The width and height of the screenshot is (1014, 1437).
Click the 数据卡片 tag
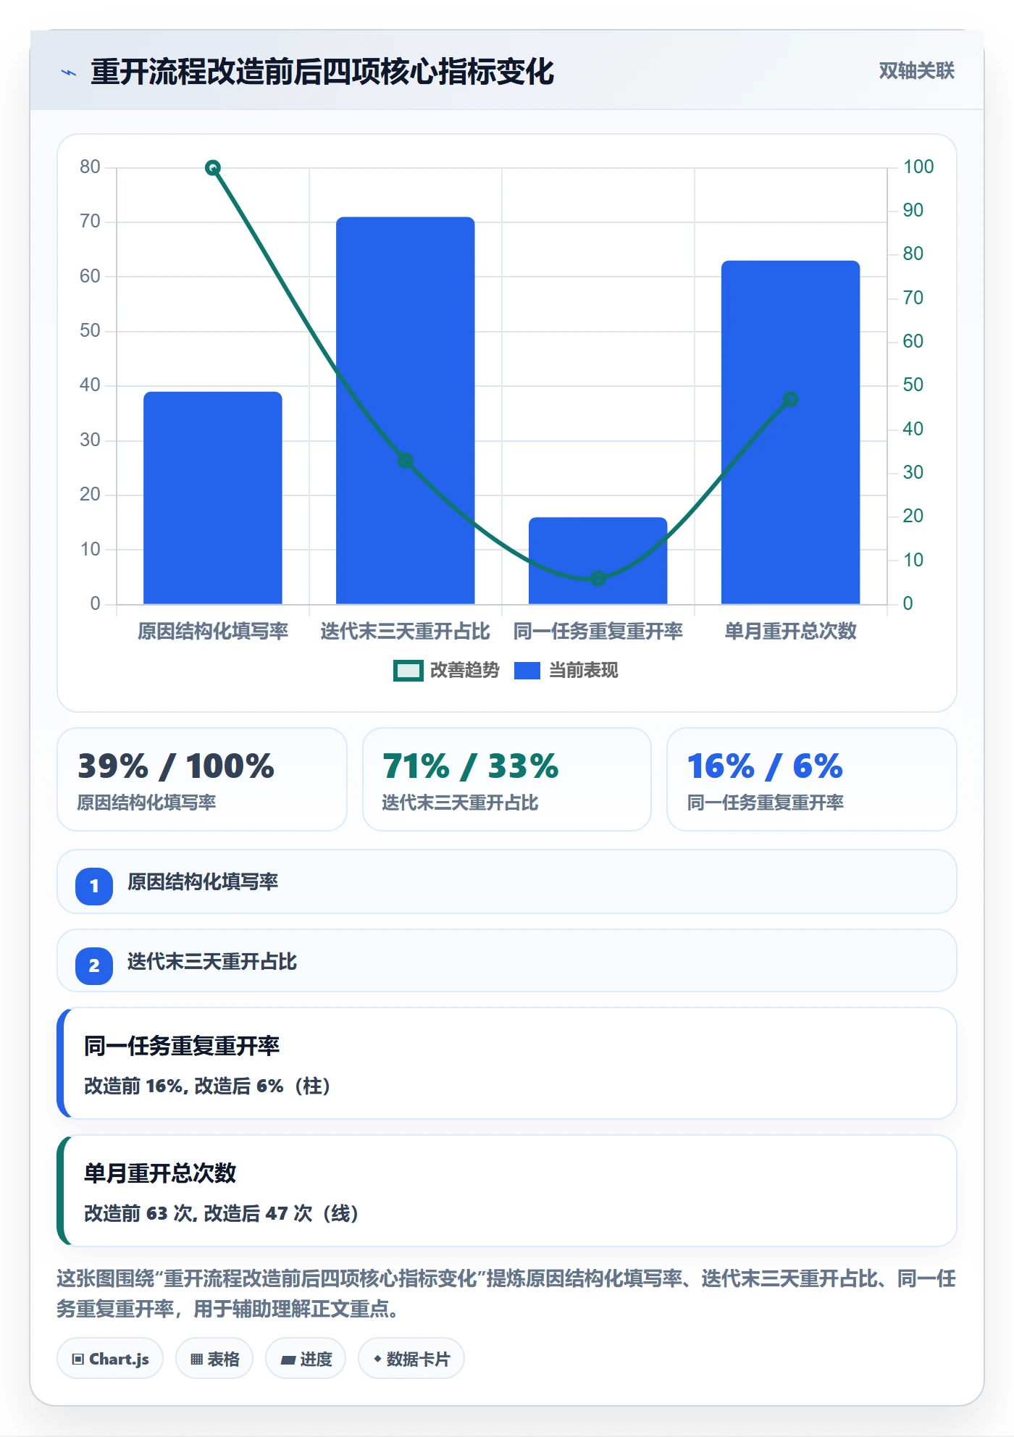click(x=411, y=1359)
